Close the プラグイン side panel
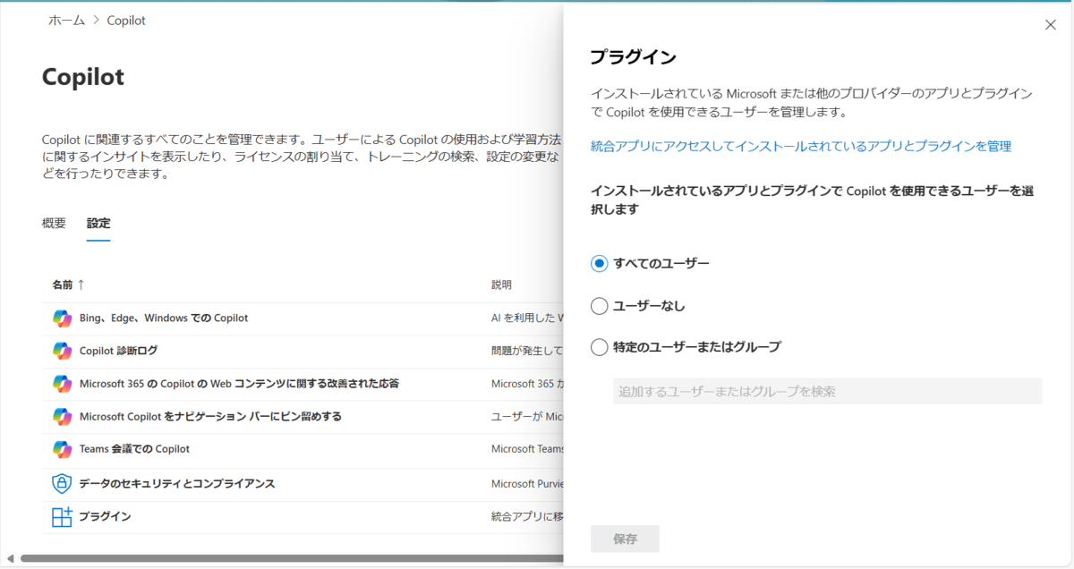Screen dimensions: 1074x569 coord(1051,25)
